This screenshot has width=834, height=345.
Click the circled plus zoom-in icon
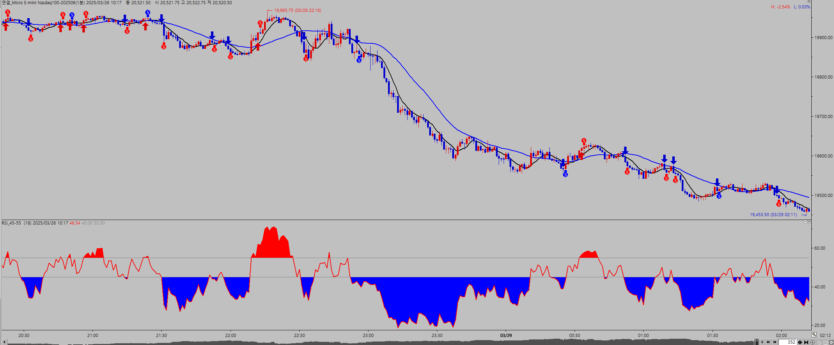pos(812,342)
